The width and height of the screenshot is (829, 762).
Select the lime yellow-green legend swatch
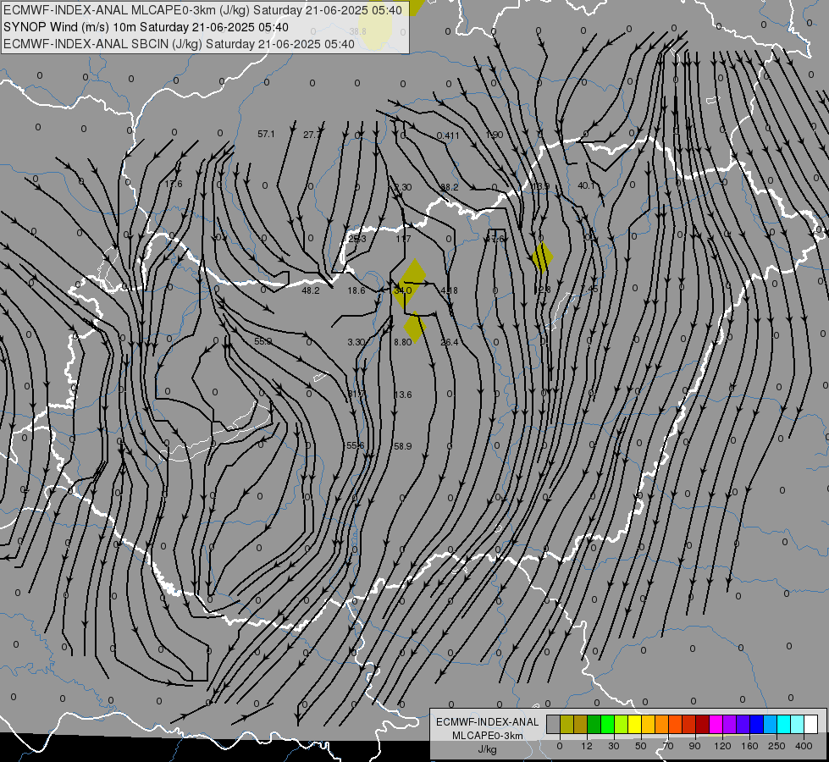[x=622, y=724]
